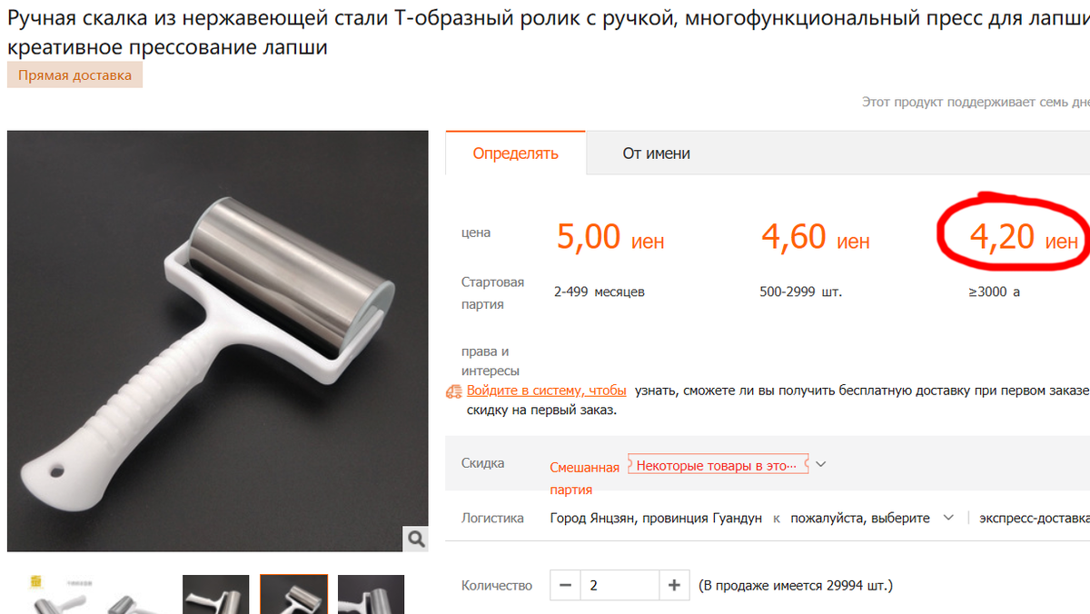This screenshot has width=1090, height=614.
Task: Select the highlighted third product thumbnail
Action: pyautogui.click(x=294, y=594)
